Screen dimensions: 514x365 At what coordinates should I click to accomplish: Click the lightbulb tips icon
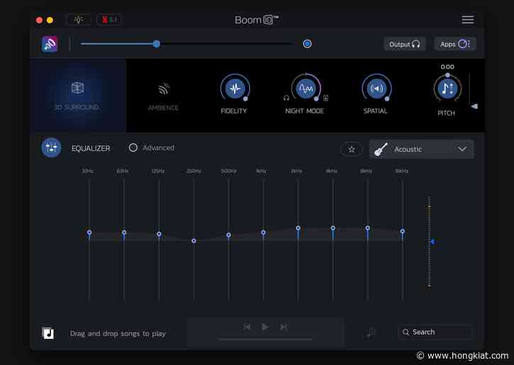pyautogui.click(x=79, y=20)
